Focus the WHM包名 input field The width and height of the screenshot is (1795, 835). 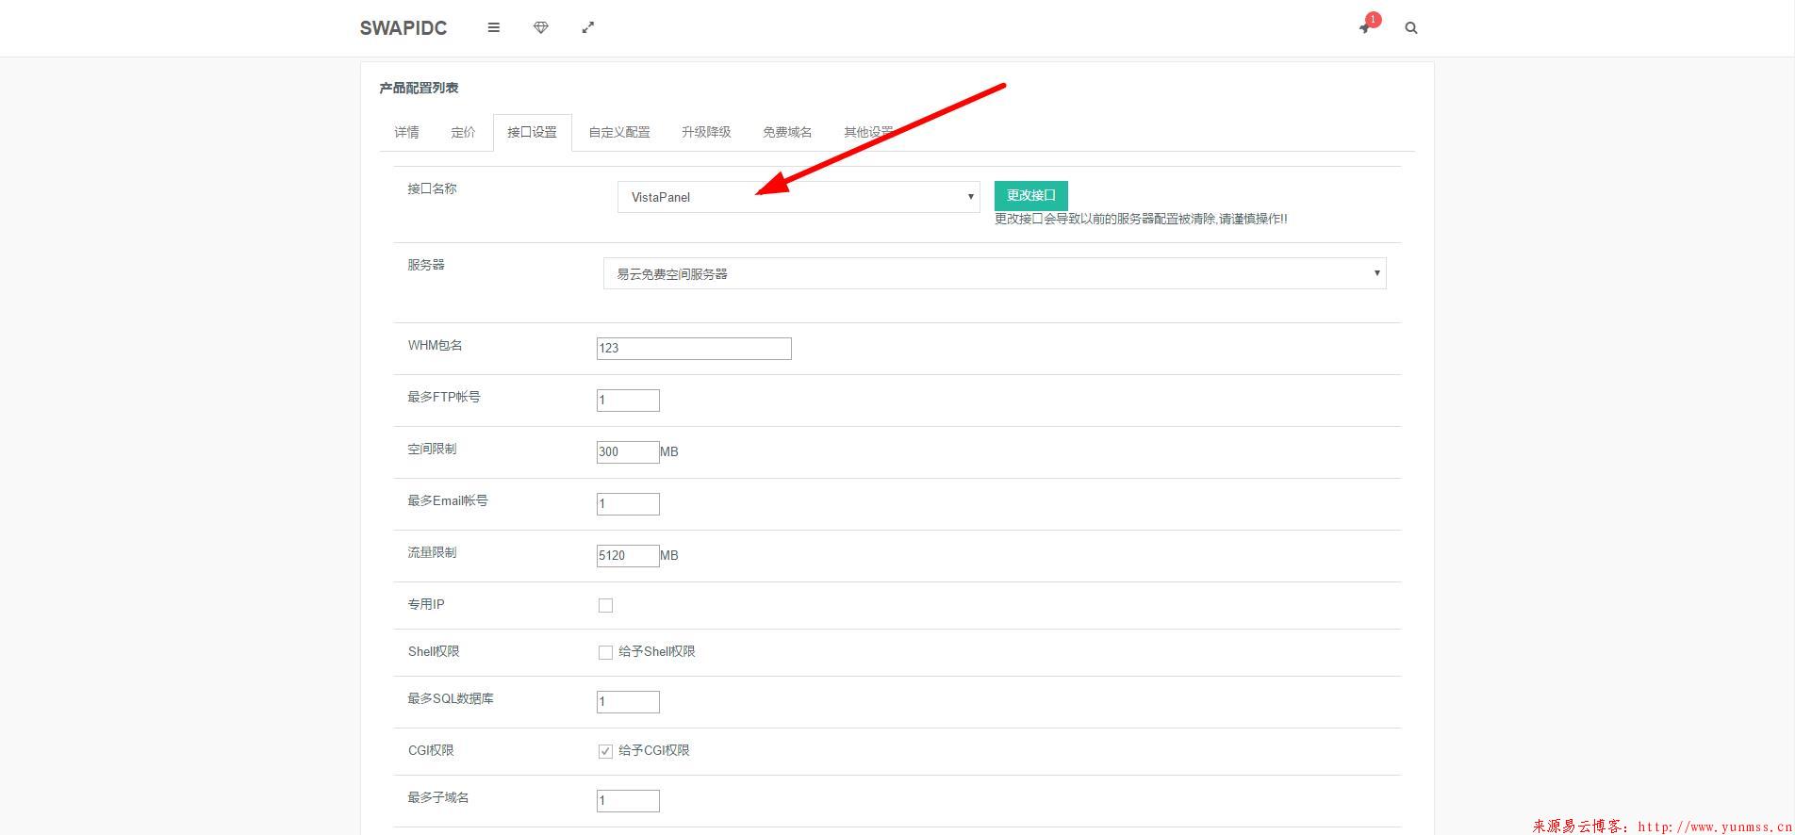click(x=694, y=349)
